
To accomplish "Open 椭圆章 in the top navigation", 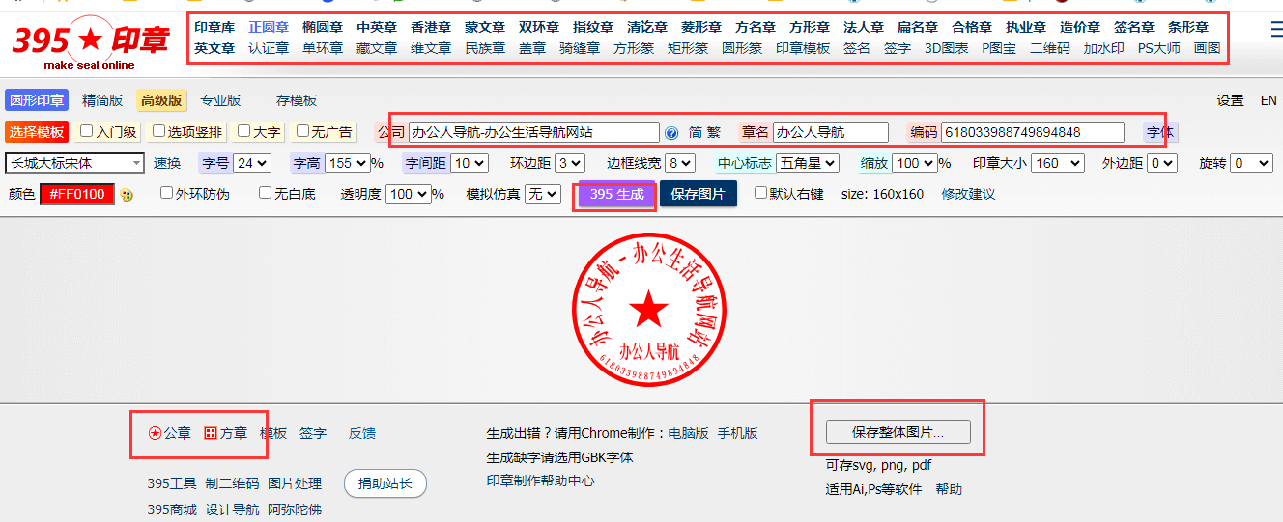I will coord(323,27).
